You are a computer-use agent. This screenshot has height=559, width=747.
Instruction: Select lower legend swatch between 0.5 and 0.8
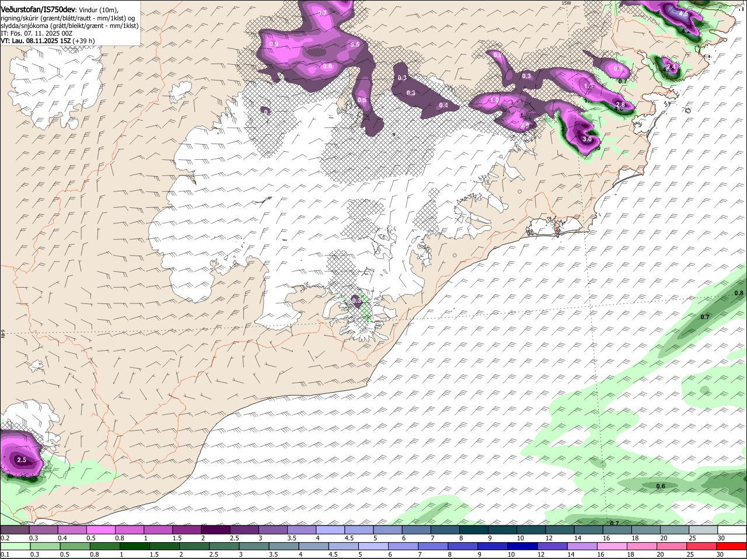click(74, 546)
